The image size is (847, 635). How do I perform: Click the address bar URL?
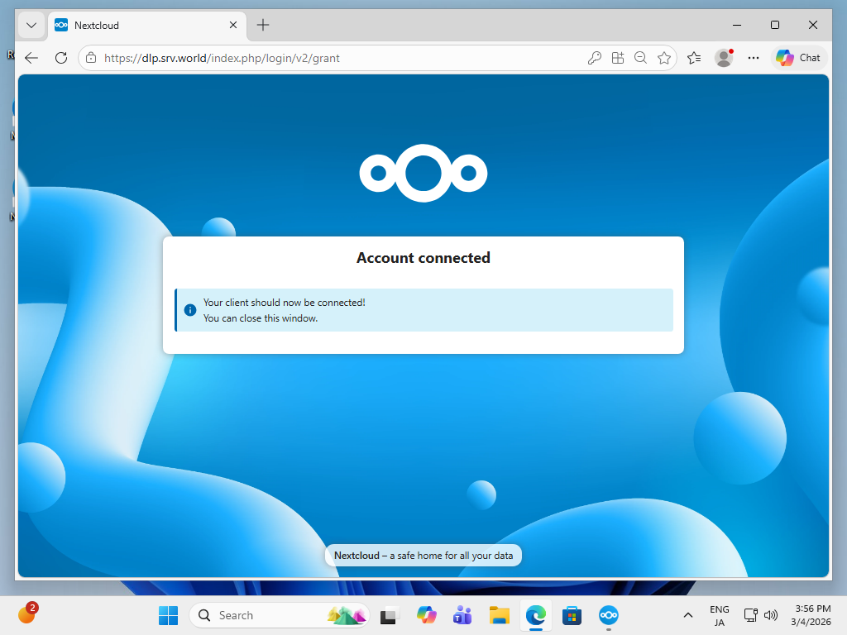[x=222, y=59]
